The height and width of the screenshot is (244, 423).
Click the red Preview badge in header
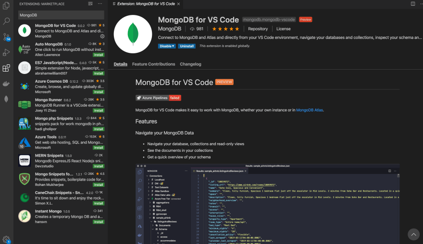(305, 20)
